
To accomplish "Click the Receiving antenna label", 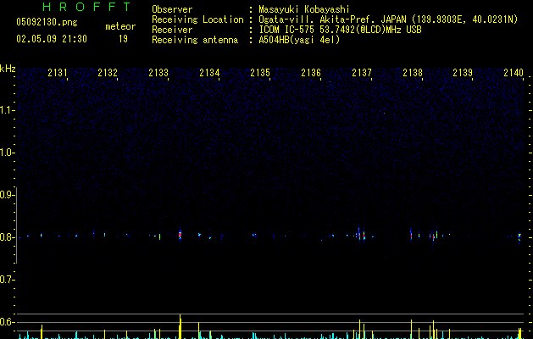I will tap(195, 40).
